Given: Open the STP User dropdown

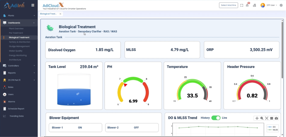Looking at the screenshot, I should (x=272, y=5).
